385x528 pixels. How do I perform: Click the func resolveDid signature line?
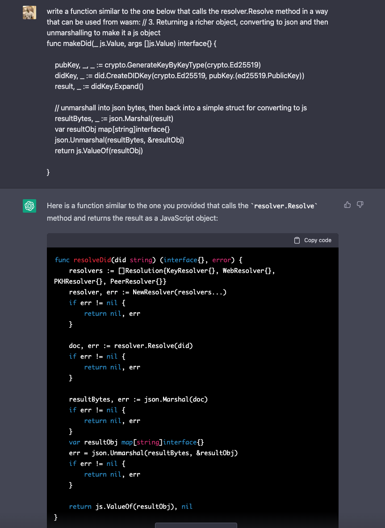148,260
